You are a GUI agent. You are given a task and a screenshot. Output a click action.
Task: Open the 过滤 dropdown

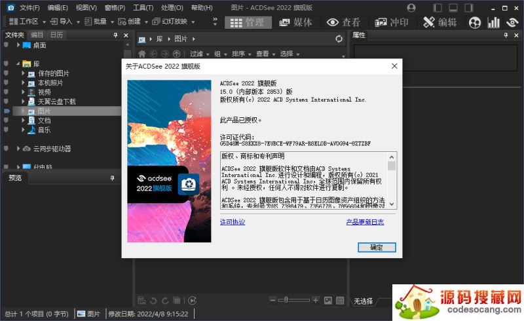[x=200, y=54]
